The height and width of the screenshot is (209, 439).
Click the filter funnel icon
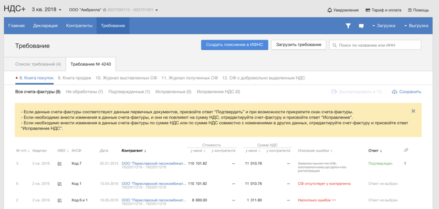click(348, 26)
